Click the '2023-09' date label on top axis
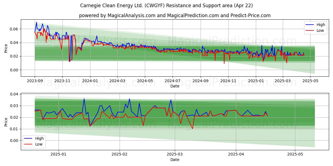The width and height of the screenshot is (333, 166). point(35,81)
